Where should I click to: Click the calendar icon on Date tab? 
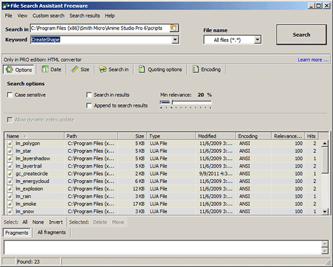click(45, 69)
